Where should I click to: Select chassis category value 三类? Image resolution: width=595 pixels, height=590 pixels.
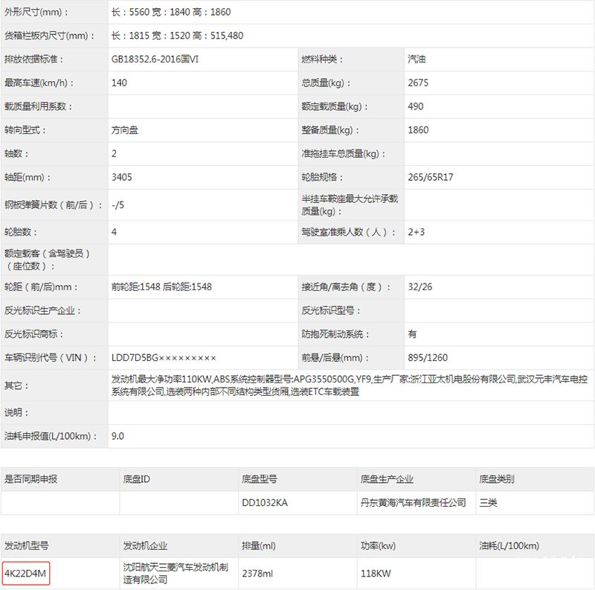[488, 502]
